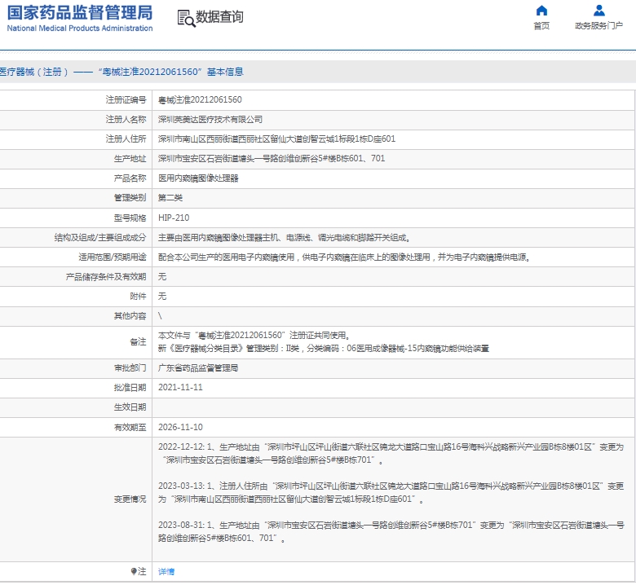The image size is (636, 585).
Task: Click the 国家药品监督管理局 logo
Action: tap(80, 12)
